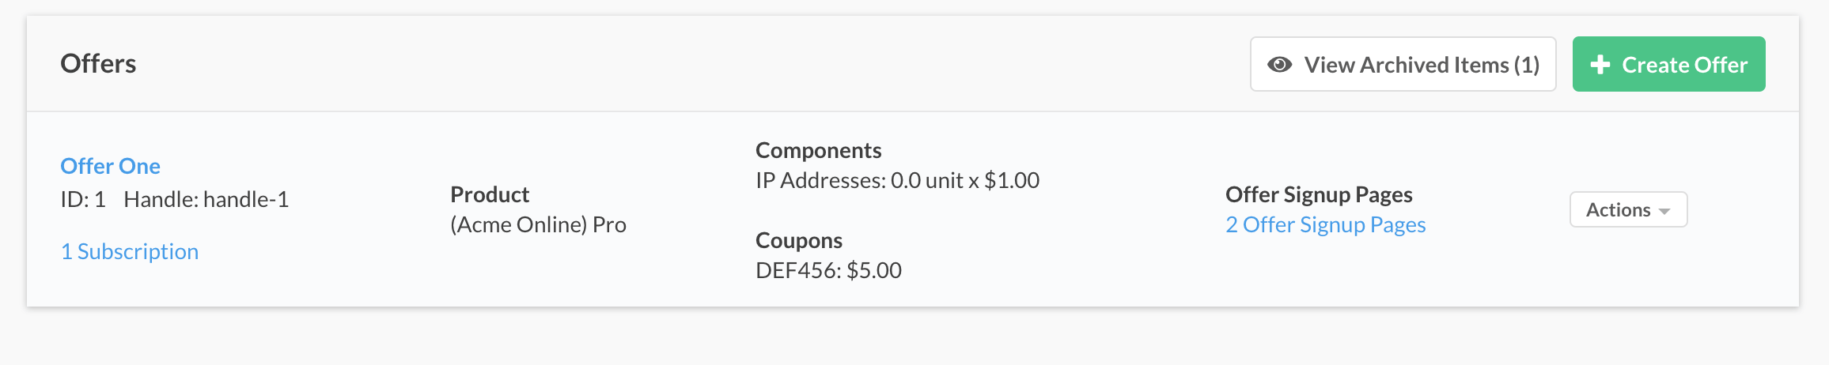Click the Offers section heading
The height and width of the screenshot is (365, 1829).
pos(98,63)
